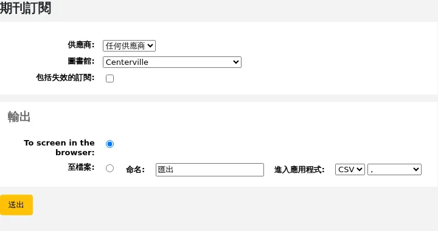Screen dimensions: 438x231
Task: Click the 命名 label
Action: [135, 170]
